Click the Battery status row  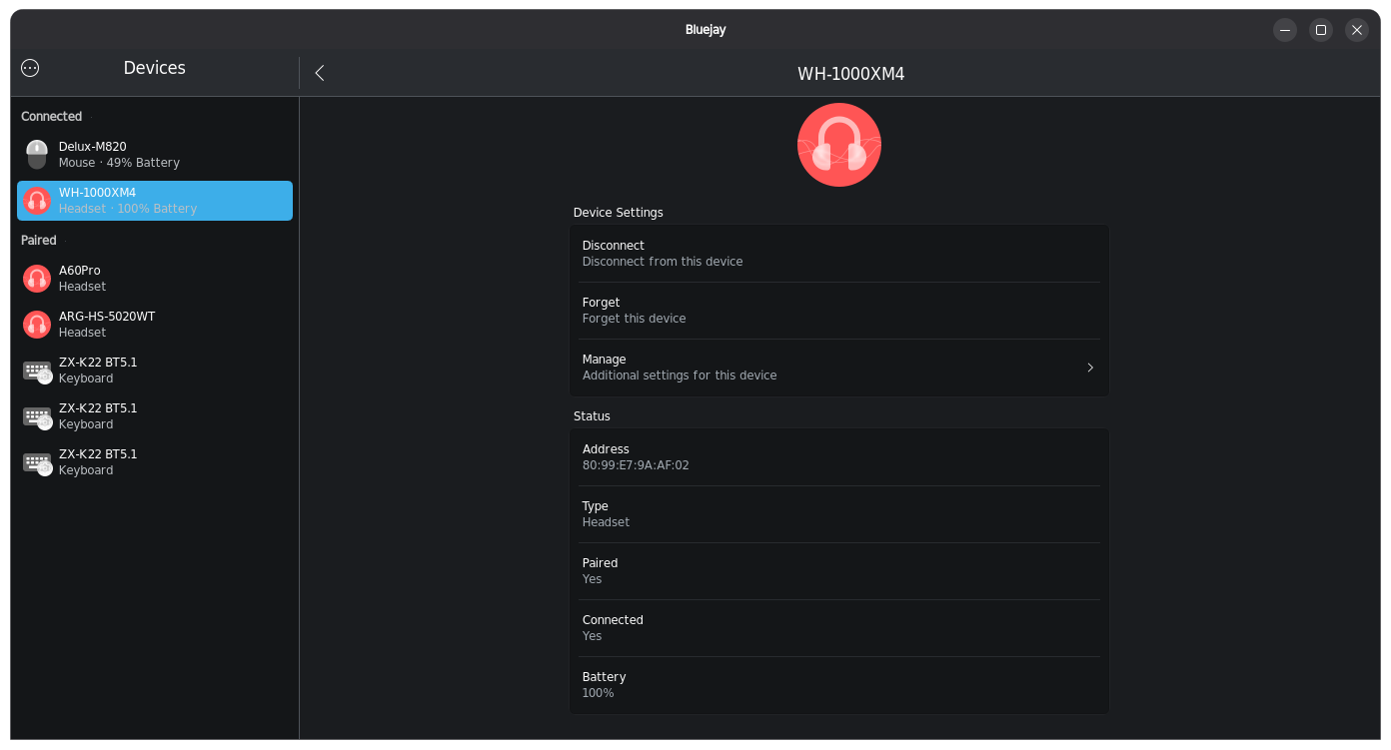click(x=839, y=685)
